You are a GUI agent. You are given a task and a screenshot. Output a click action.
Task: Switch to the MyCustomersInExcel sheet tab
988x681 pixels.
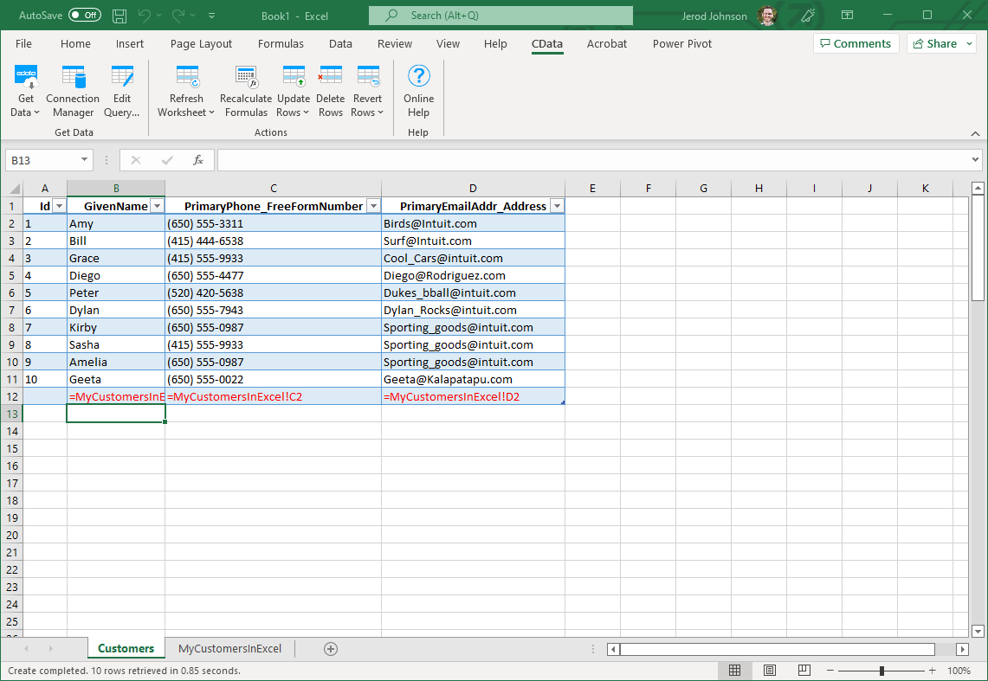[x=229, y=649]
